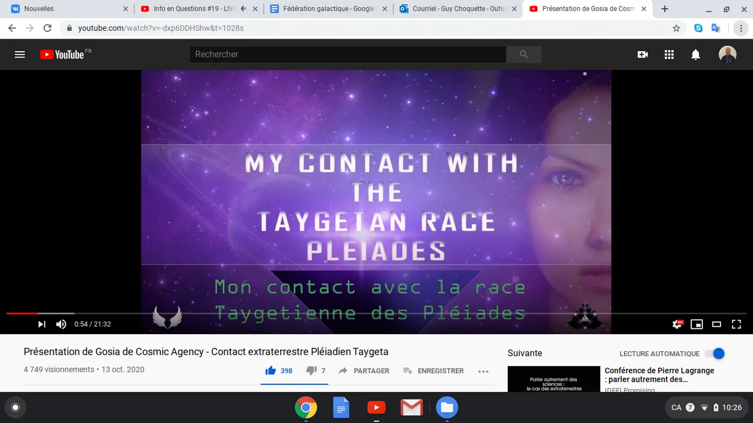Open more actions three-dot menu
753x423 pixels.
[x=484, y=371]
